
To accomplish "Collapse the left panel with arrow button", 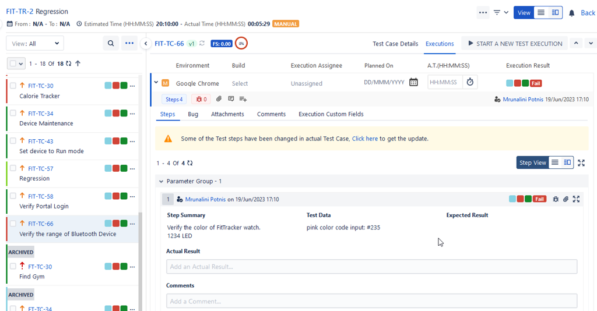I will click(x=145, y=44).
